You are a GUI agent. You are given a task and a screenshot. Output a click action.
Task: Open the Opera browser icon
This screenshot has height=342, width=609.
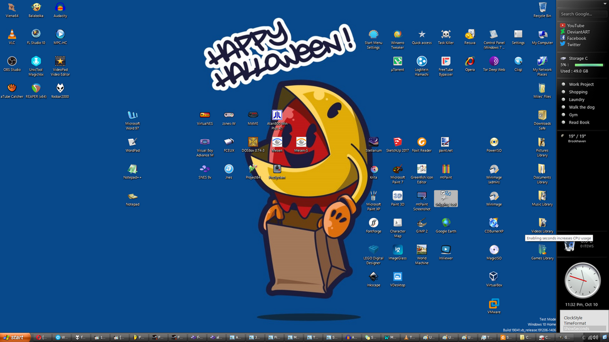pyautogui.click(x=470, y=64)
